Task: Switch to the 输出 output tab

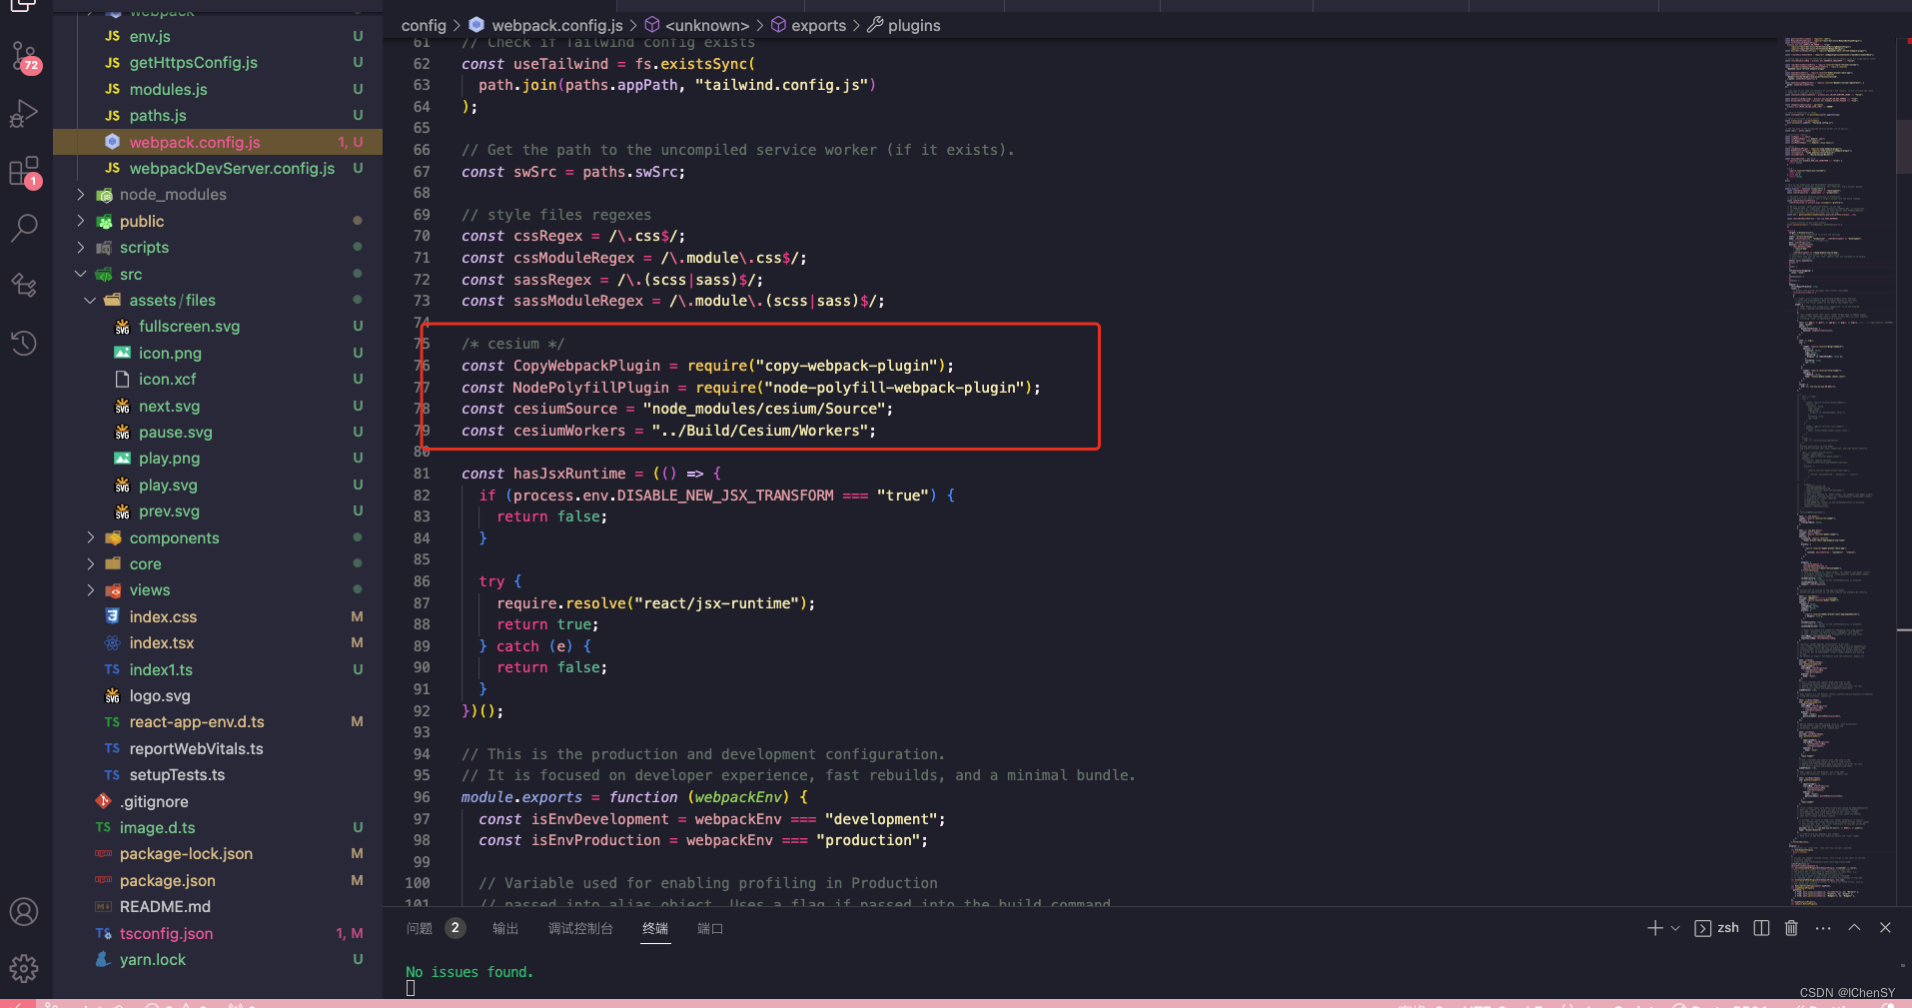Action: coord(505,928)
